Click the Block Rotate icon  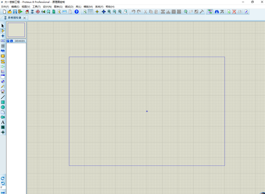[x=173, y=12]
